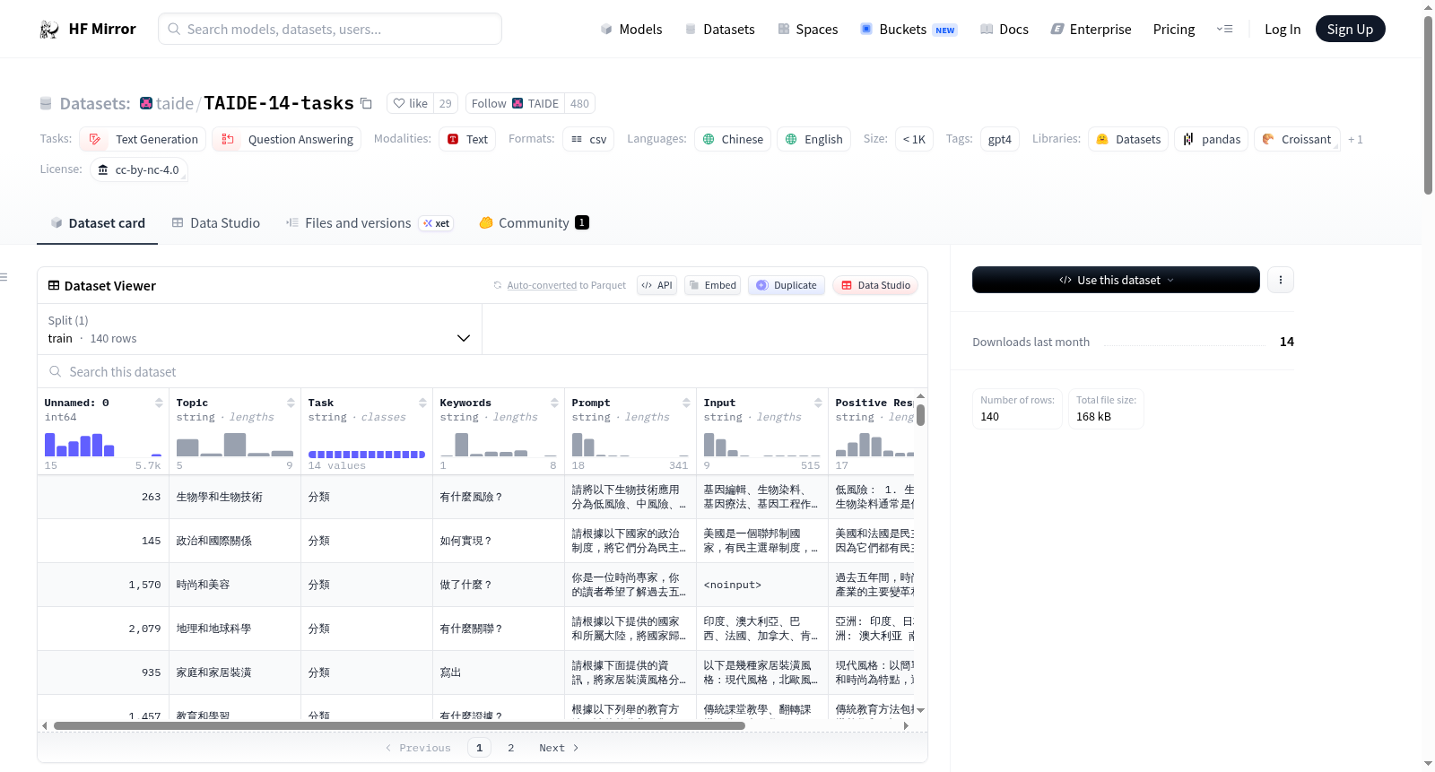Open the Models menu item
1435x772 pixels.
631,30
